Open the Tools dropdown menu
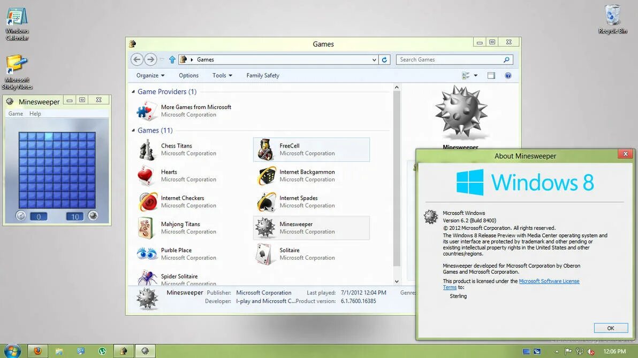This screenshot has width=638, height=358. tap(222, 75)
